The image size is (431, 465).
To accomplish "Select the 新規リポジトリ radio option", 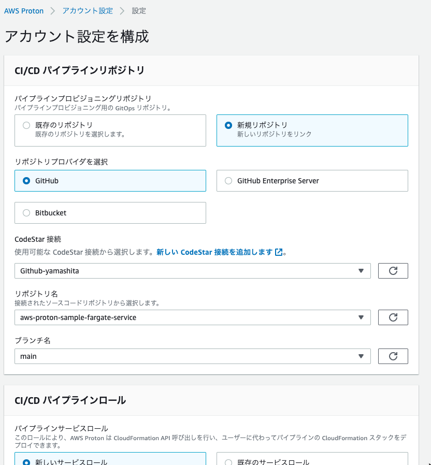I will coord(228,125).
